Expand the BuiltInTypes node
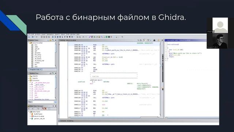Image resolution: width=234 pixels, height=132 pixels. click(30, 114)
